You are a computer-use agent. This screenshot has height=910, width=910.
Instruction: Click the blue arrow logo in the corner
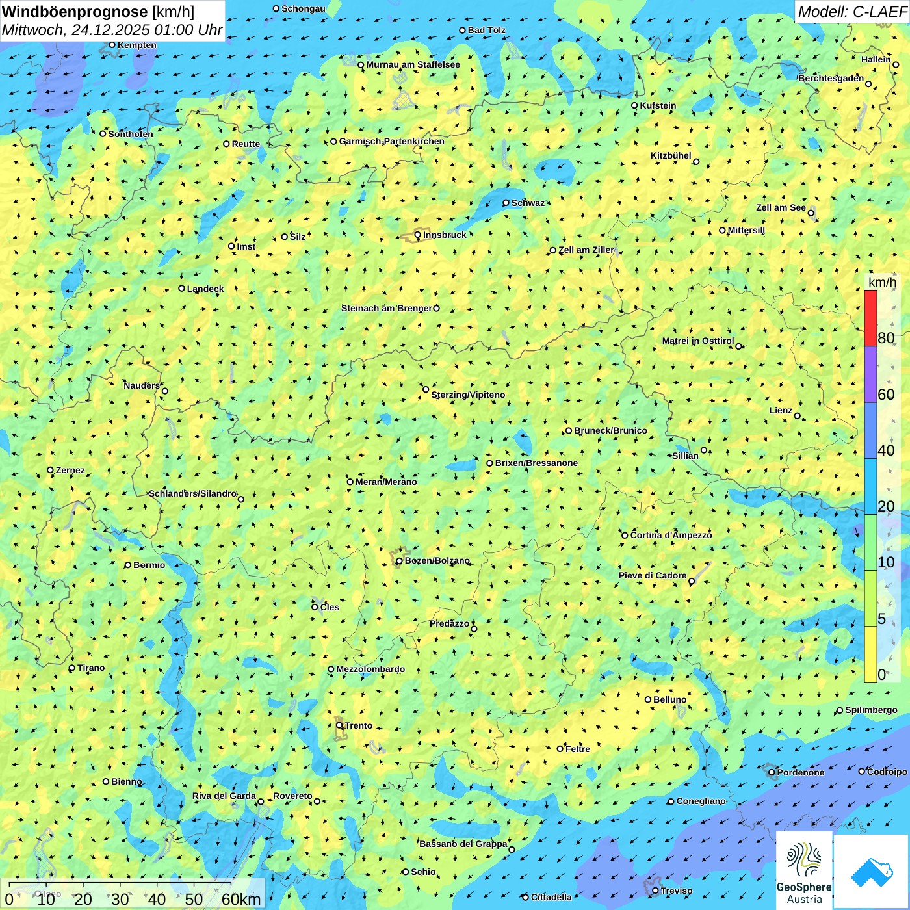[872, 871]
